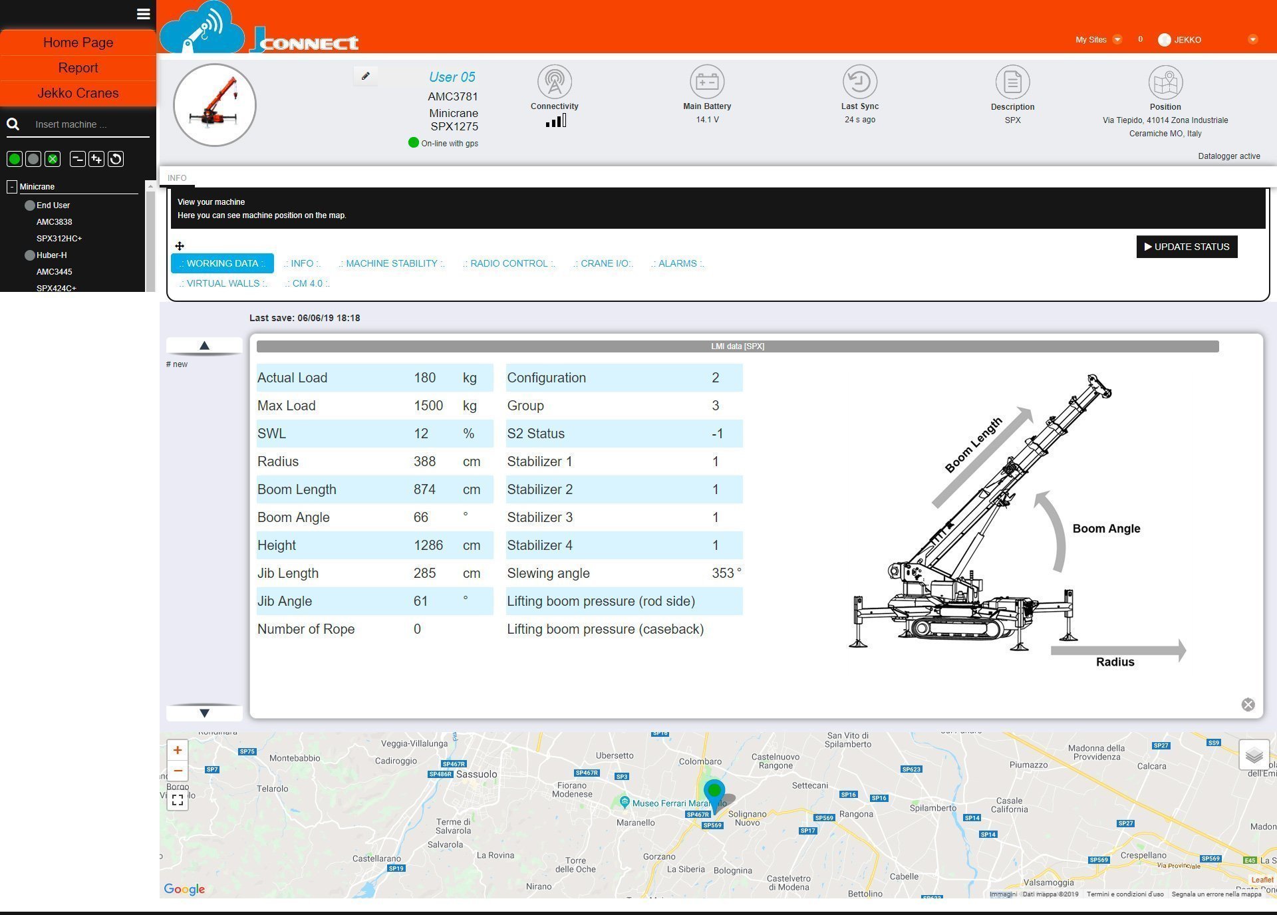Click the Position map icon
Screen dimensions: 1277x915
[x=1165, y=82]
